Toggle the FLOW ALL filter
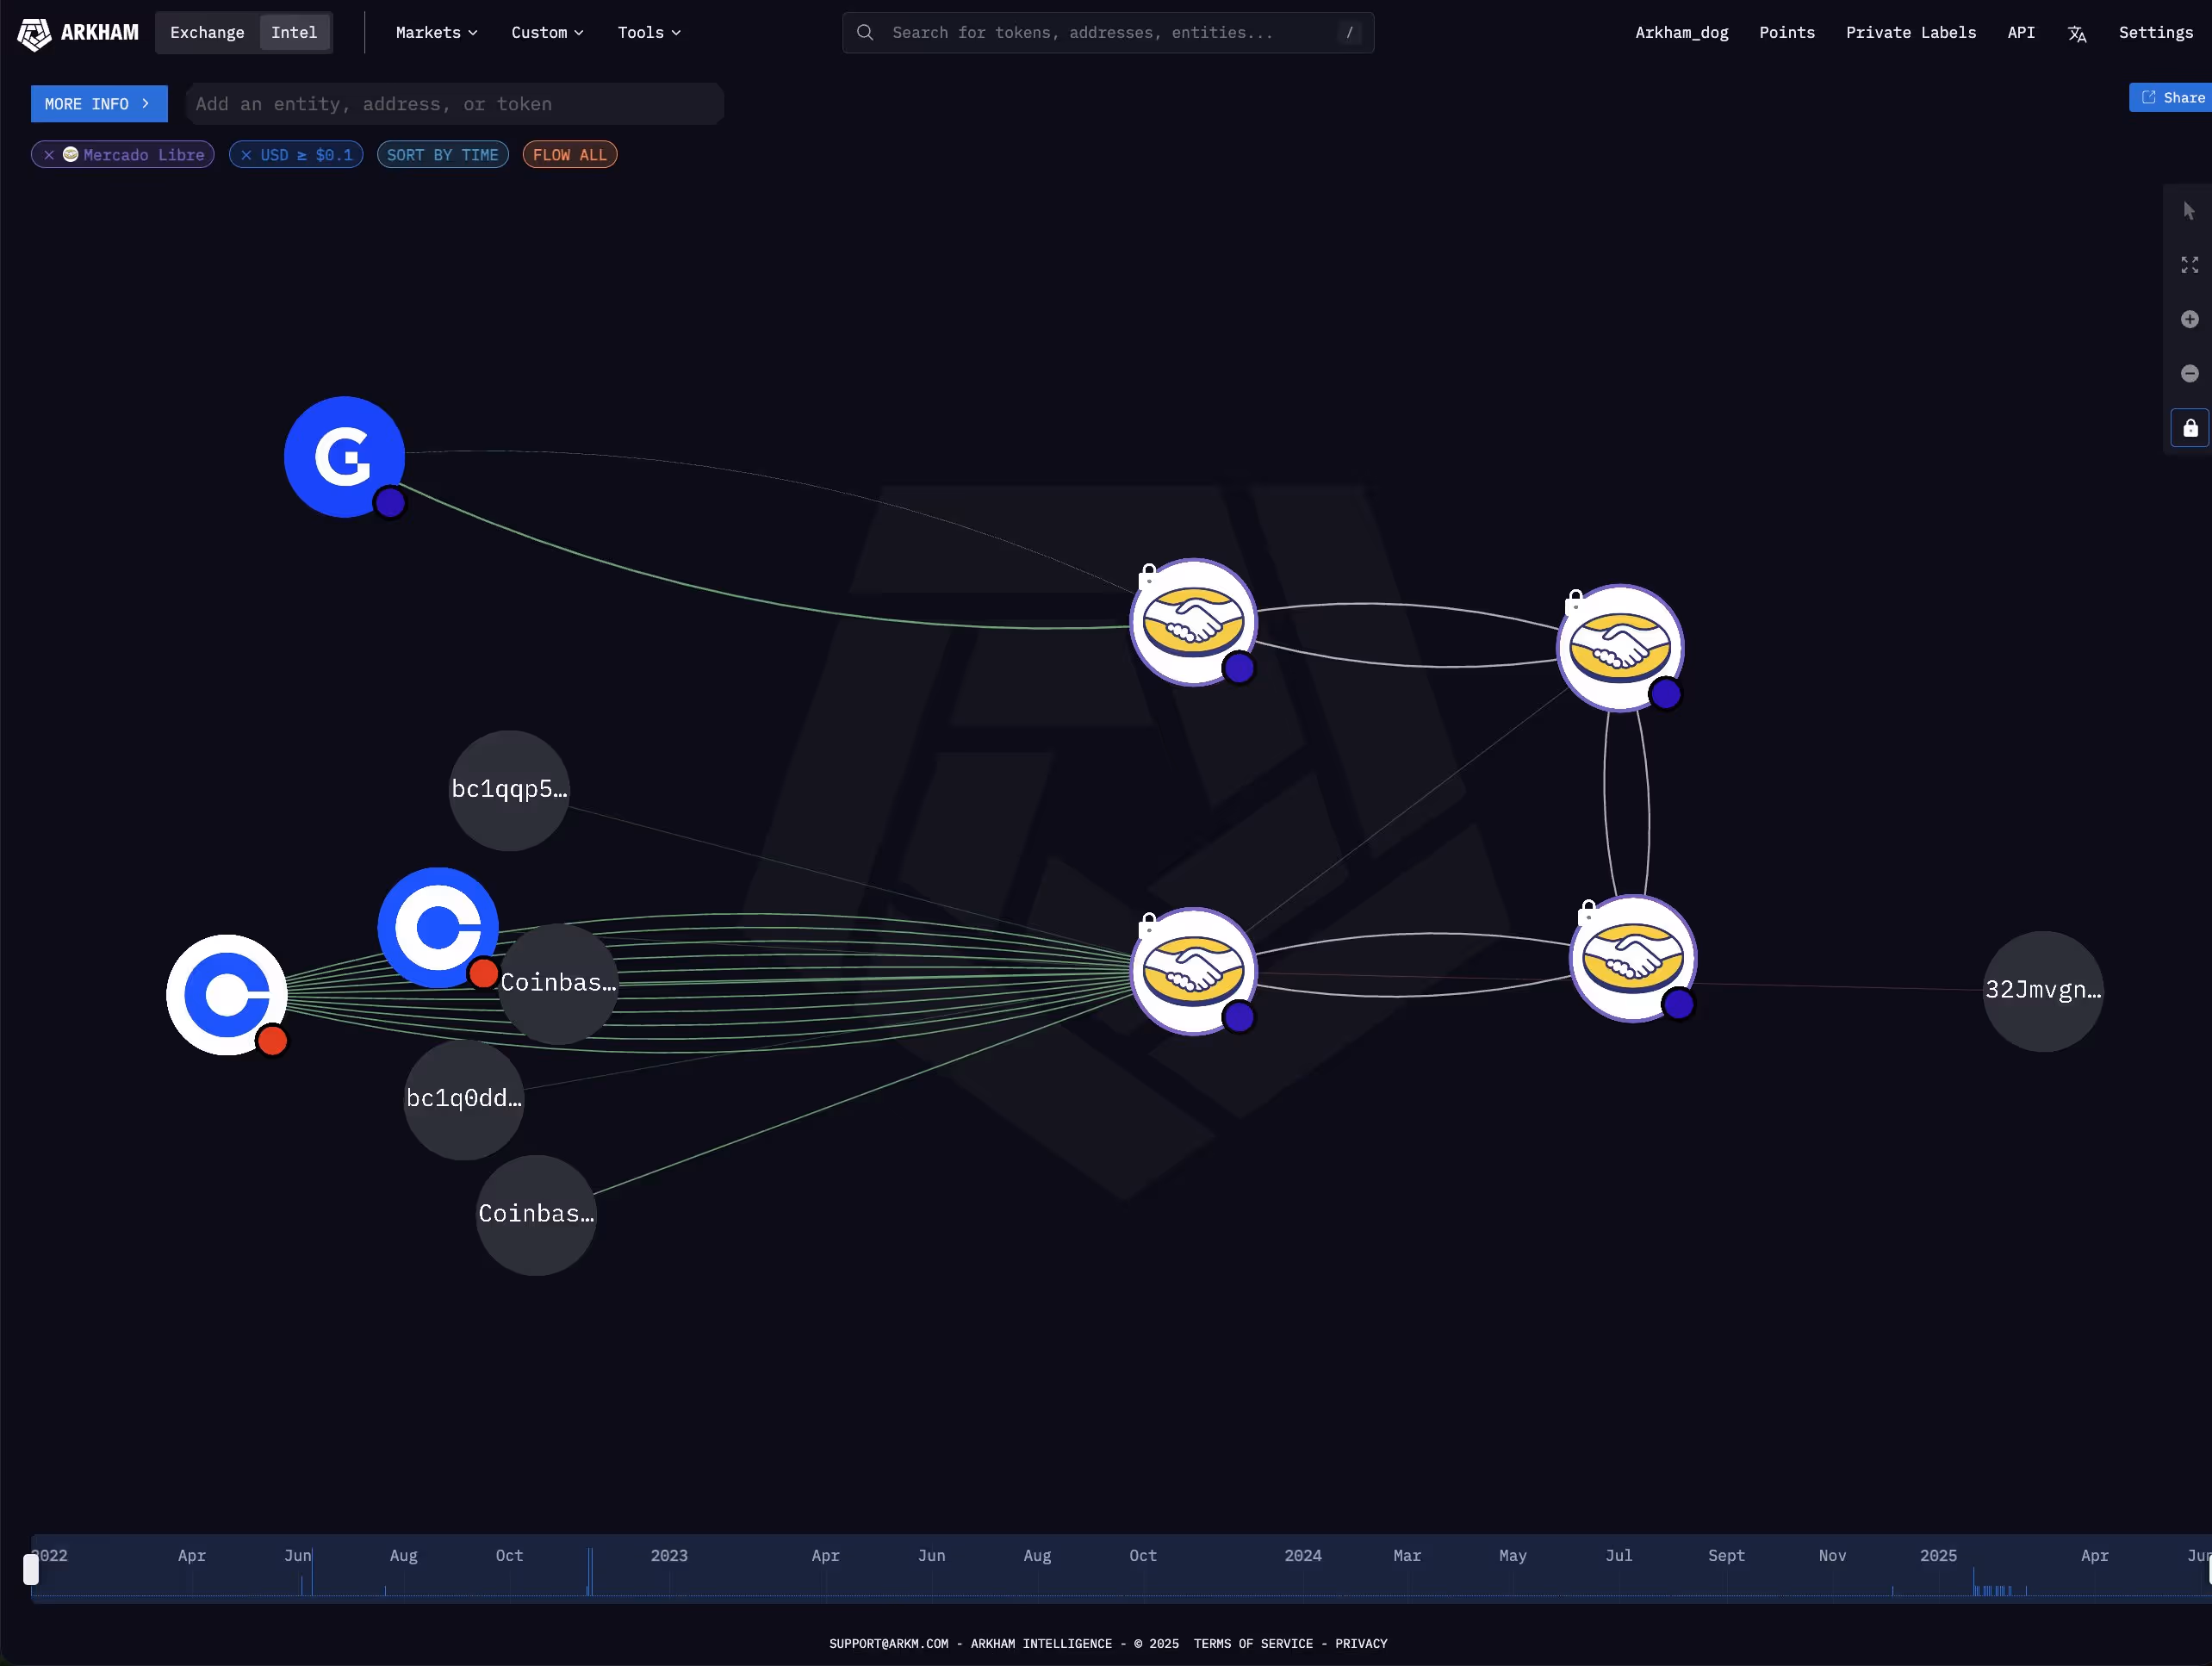This screenshot has height=1666, width=2212. [569, 155]
